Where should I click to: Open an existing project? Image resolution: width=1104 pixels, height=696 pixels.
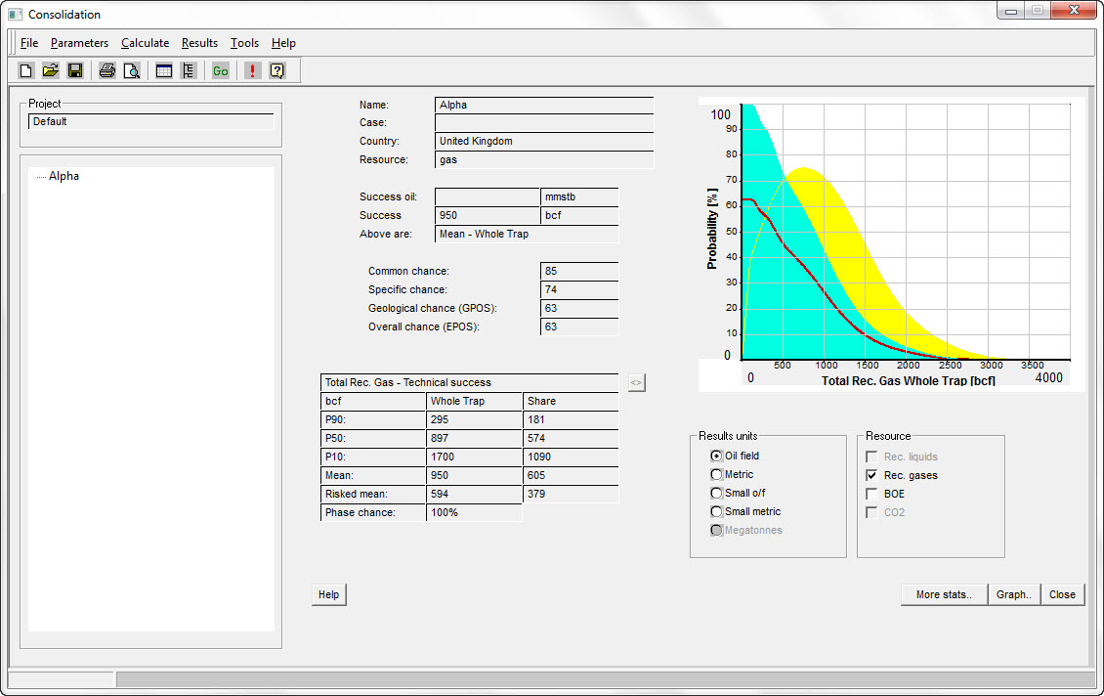point(50,69)
